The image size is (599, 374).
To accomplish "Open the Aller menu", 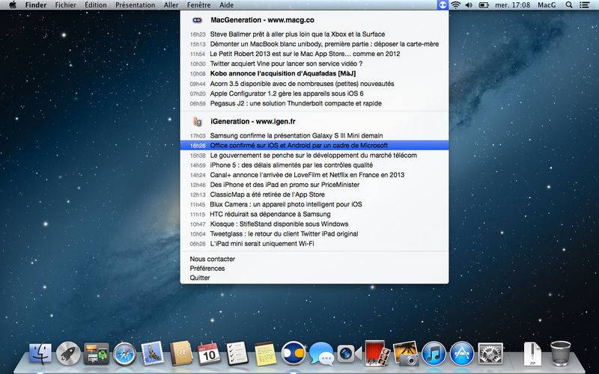I will pyautogui.click(x=171, y=5).
